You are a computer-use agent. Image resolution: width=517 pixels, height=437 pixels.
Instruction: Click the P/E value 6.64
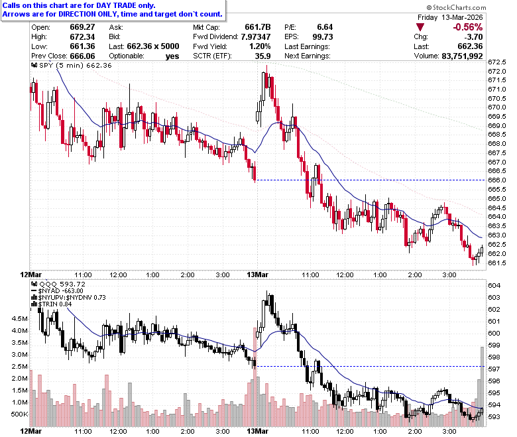click(x=325, y=27)
